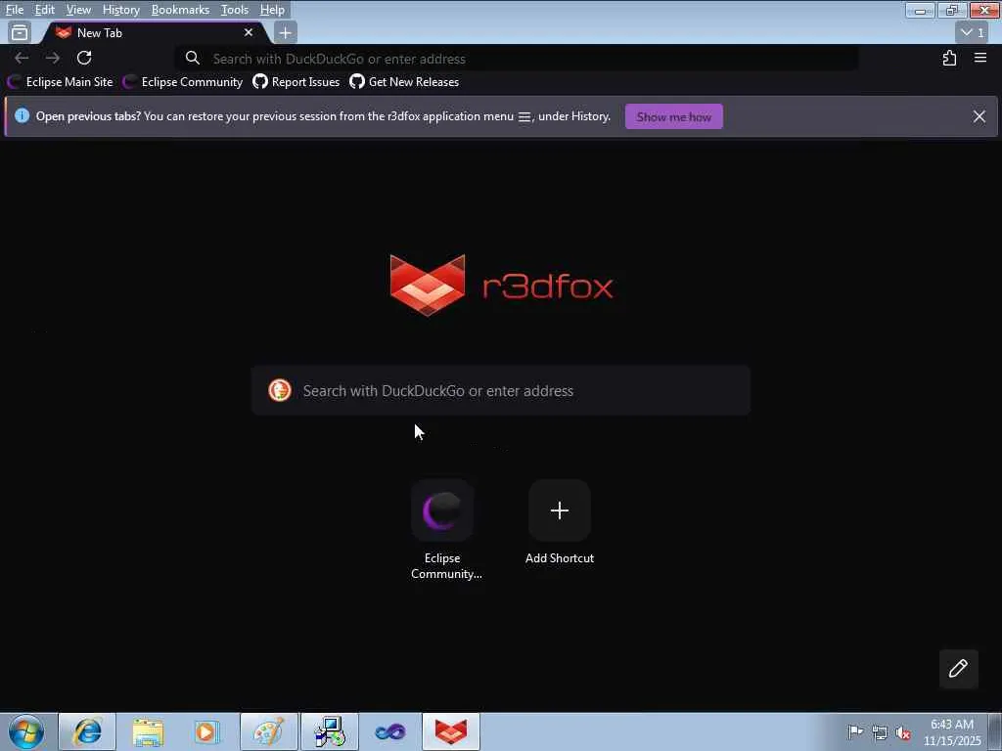Open the blue infinity taskbar app
This screenshot has height=751, width=1002.
click(x=389, y=731)
